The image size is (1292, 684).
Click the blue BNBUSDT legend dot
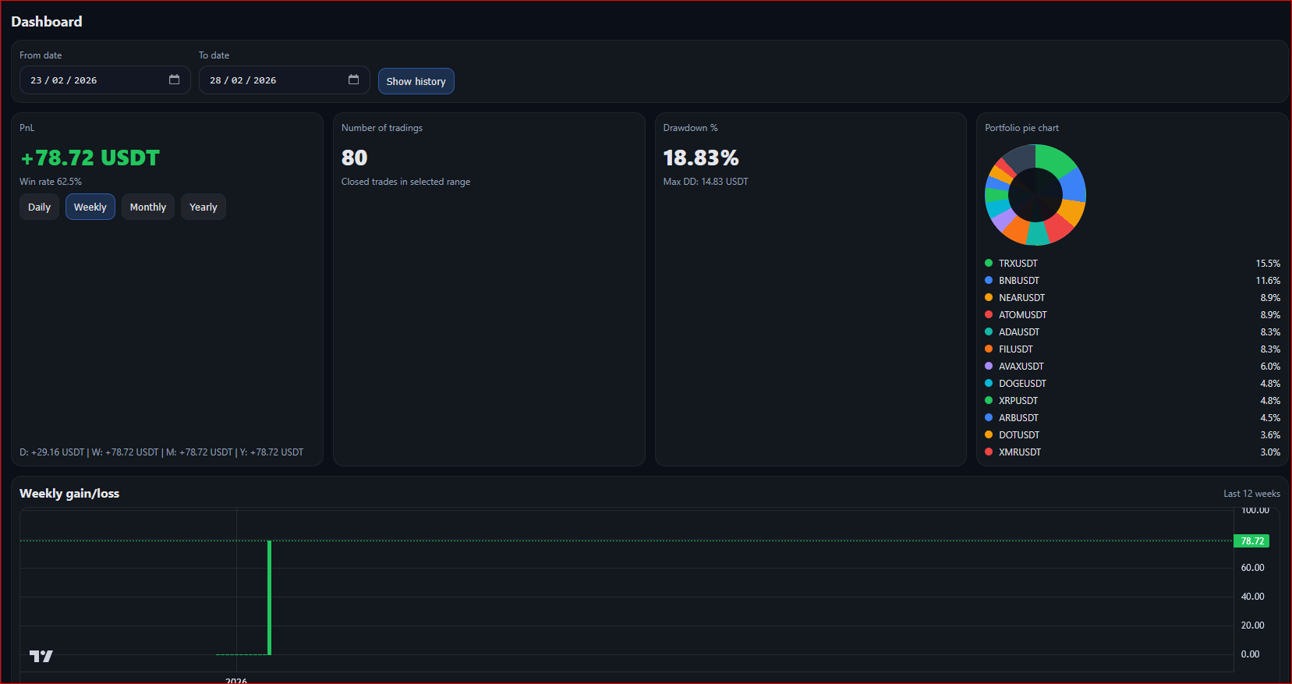(989, 281)
